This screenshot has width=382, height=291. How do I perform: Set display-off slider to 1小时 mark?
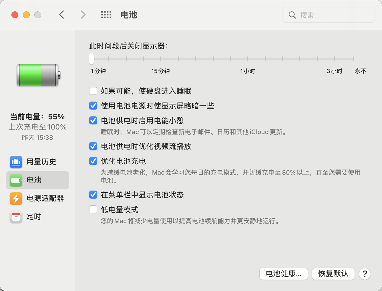248,59
